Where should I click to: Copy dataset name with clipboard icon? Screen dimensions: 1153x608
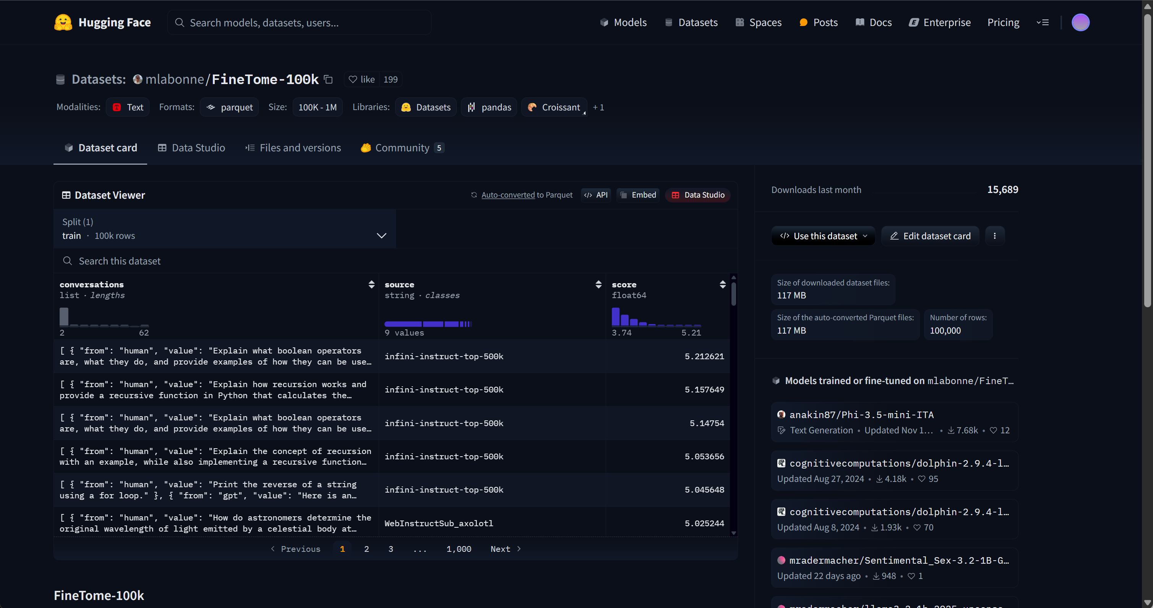coord(328,79)
